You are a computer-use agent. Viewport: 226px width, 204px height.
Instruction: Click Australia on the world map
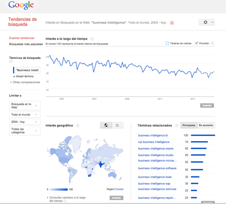pos(113,175)
